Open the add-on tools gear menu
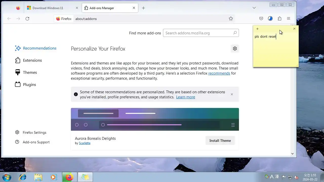 [235, 49]
